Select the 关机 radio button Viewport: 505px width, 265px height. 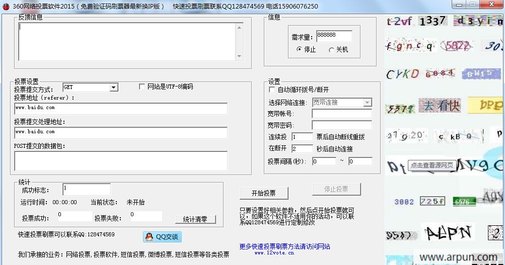[331, 49]
